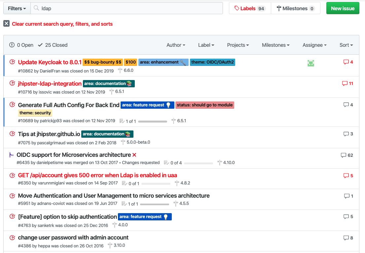Open the Milestones 0 page
The width and height of the screenshot is (365, 253).
coord(296,8)
